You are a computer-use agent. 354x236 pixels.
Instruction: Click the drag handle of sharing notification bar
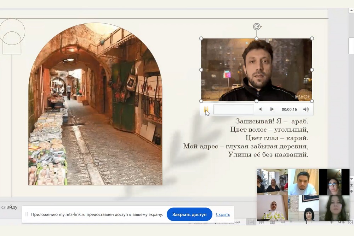click(x=27, y=214)
